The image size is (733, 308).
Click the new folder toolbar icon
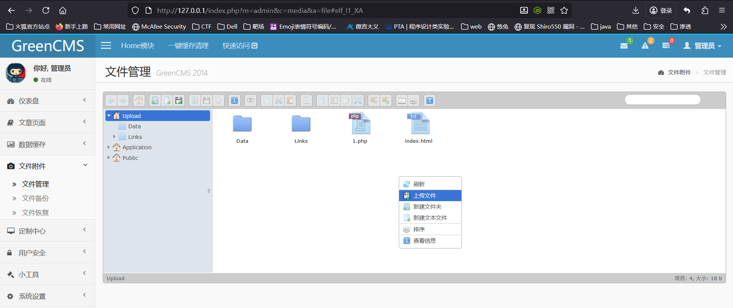click(x=155, y=100)
